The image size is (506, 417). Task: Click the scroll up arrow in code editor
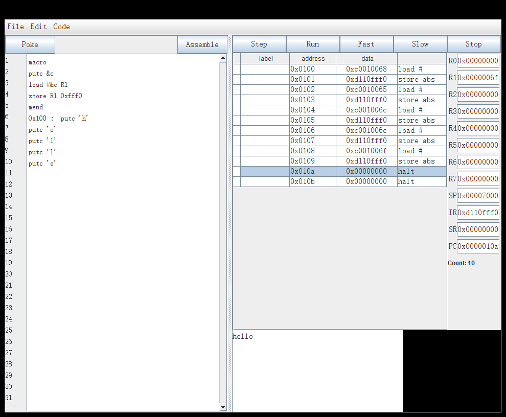pos(223,58)
